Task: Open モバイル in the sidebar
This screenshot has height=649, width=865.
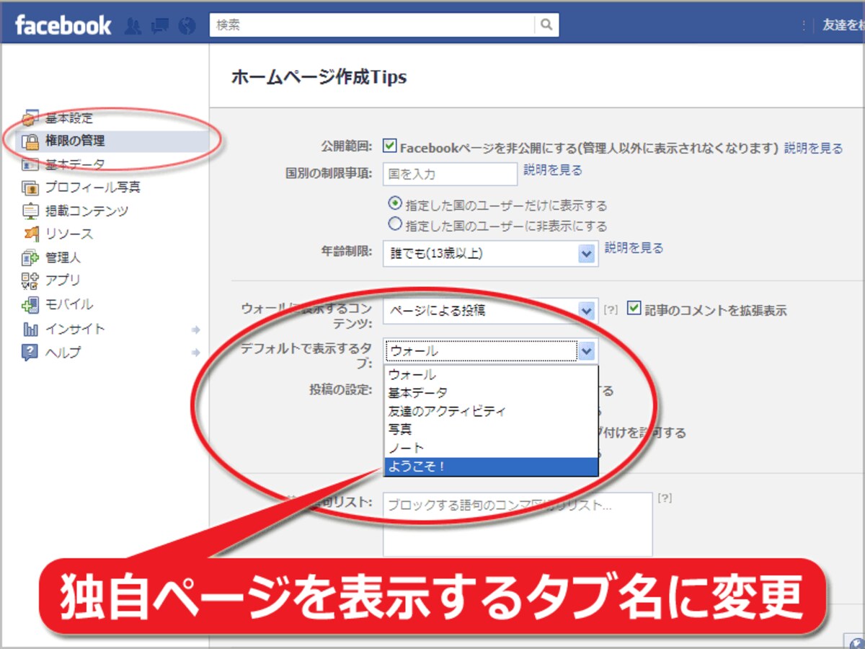Action: pos(69,304)
